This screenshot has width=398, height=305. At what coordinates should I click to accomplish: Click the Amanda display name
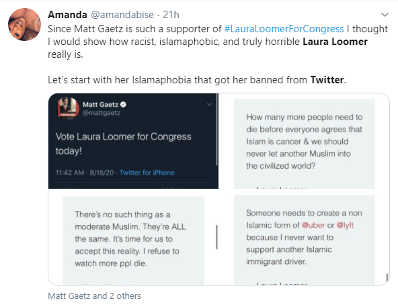click(x=67, y=15)
